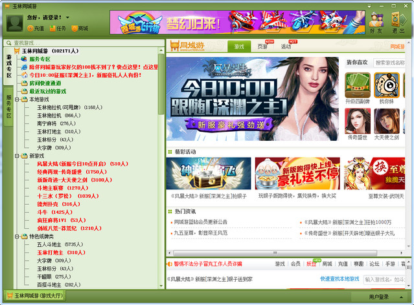
Task: Click the user avatar picture
Action: (15, 23)
